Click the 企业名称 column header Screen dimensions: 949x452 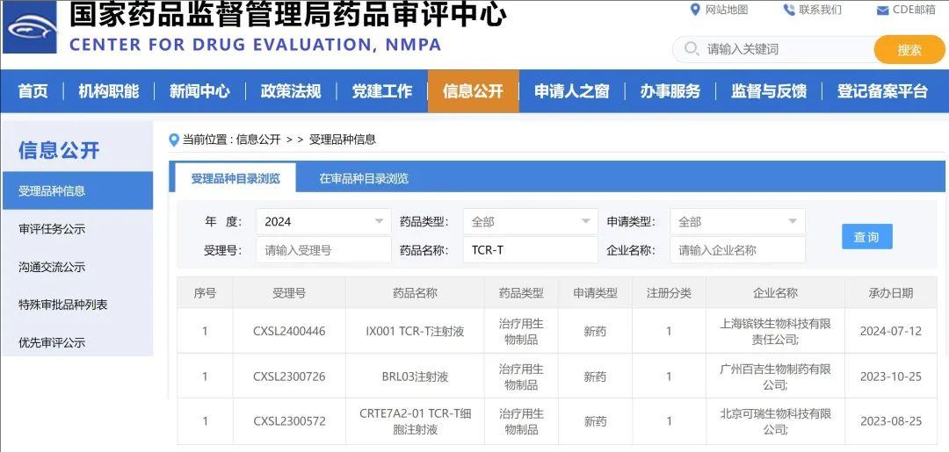tap(775, 294)
